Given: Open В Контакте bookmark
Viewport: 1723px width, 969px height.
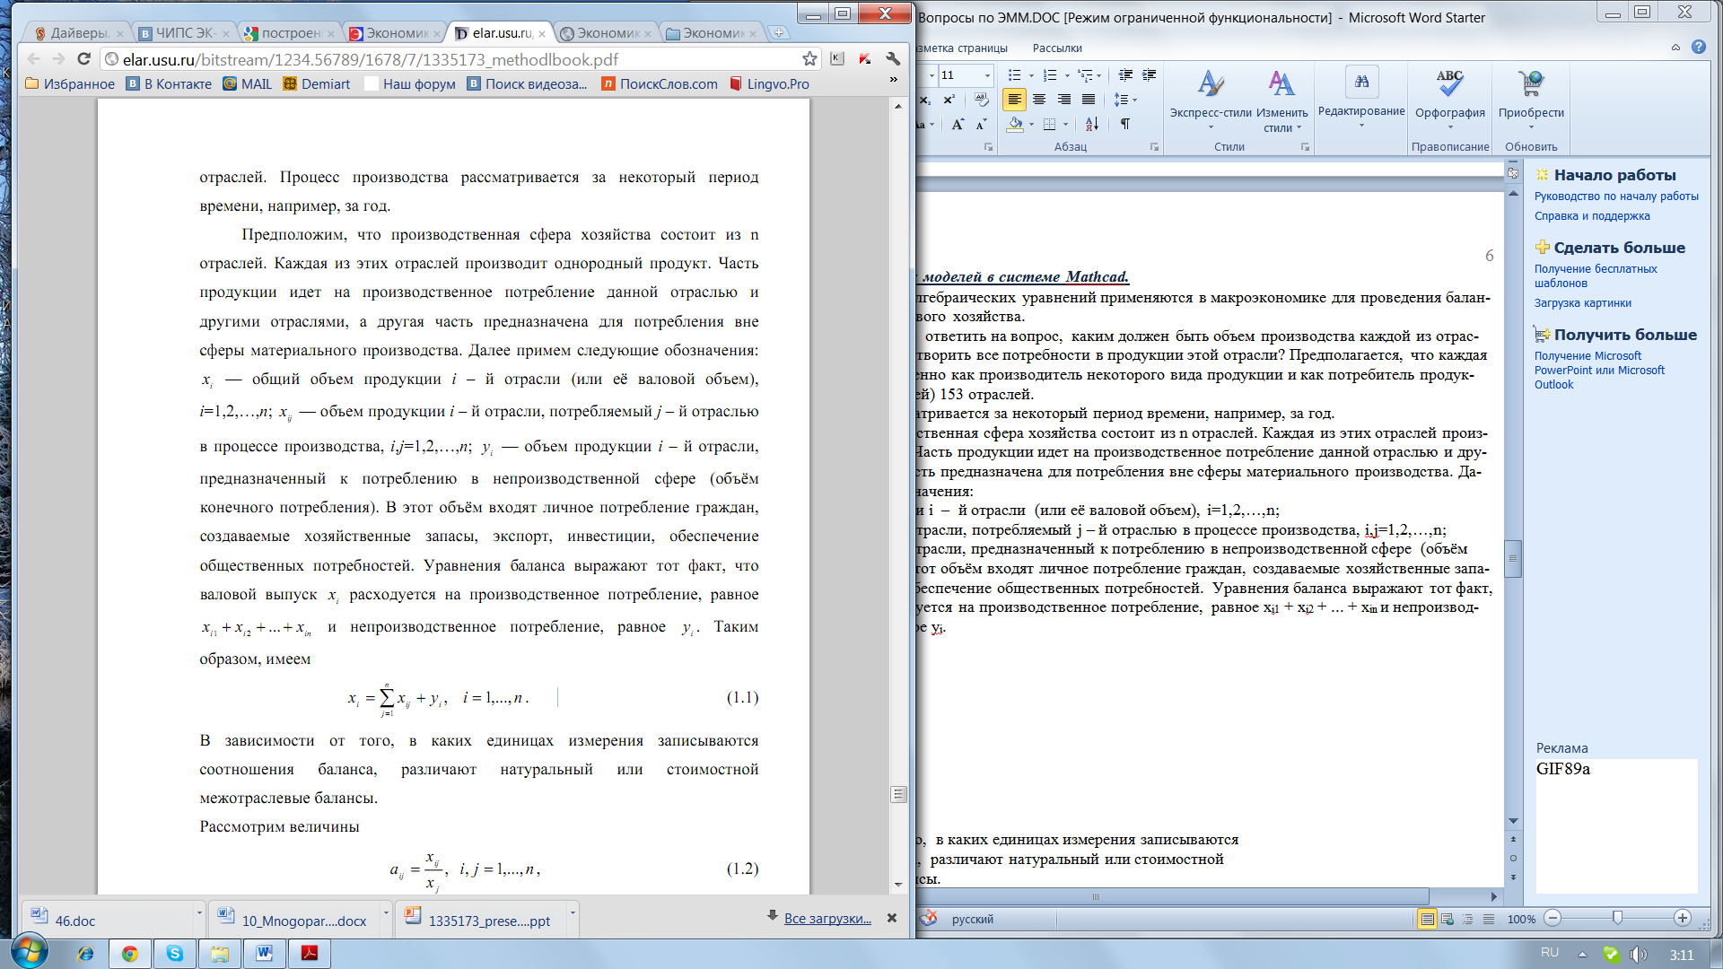Looking at the screenshot, I should (x=170, y=83).
